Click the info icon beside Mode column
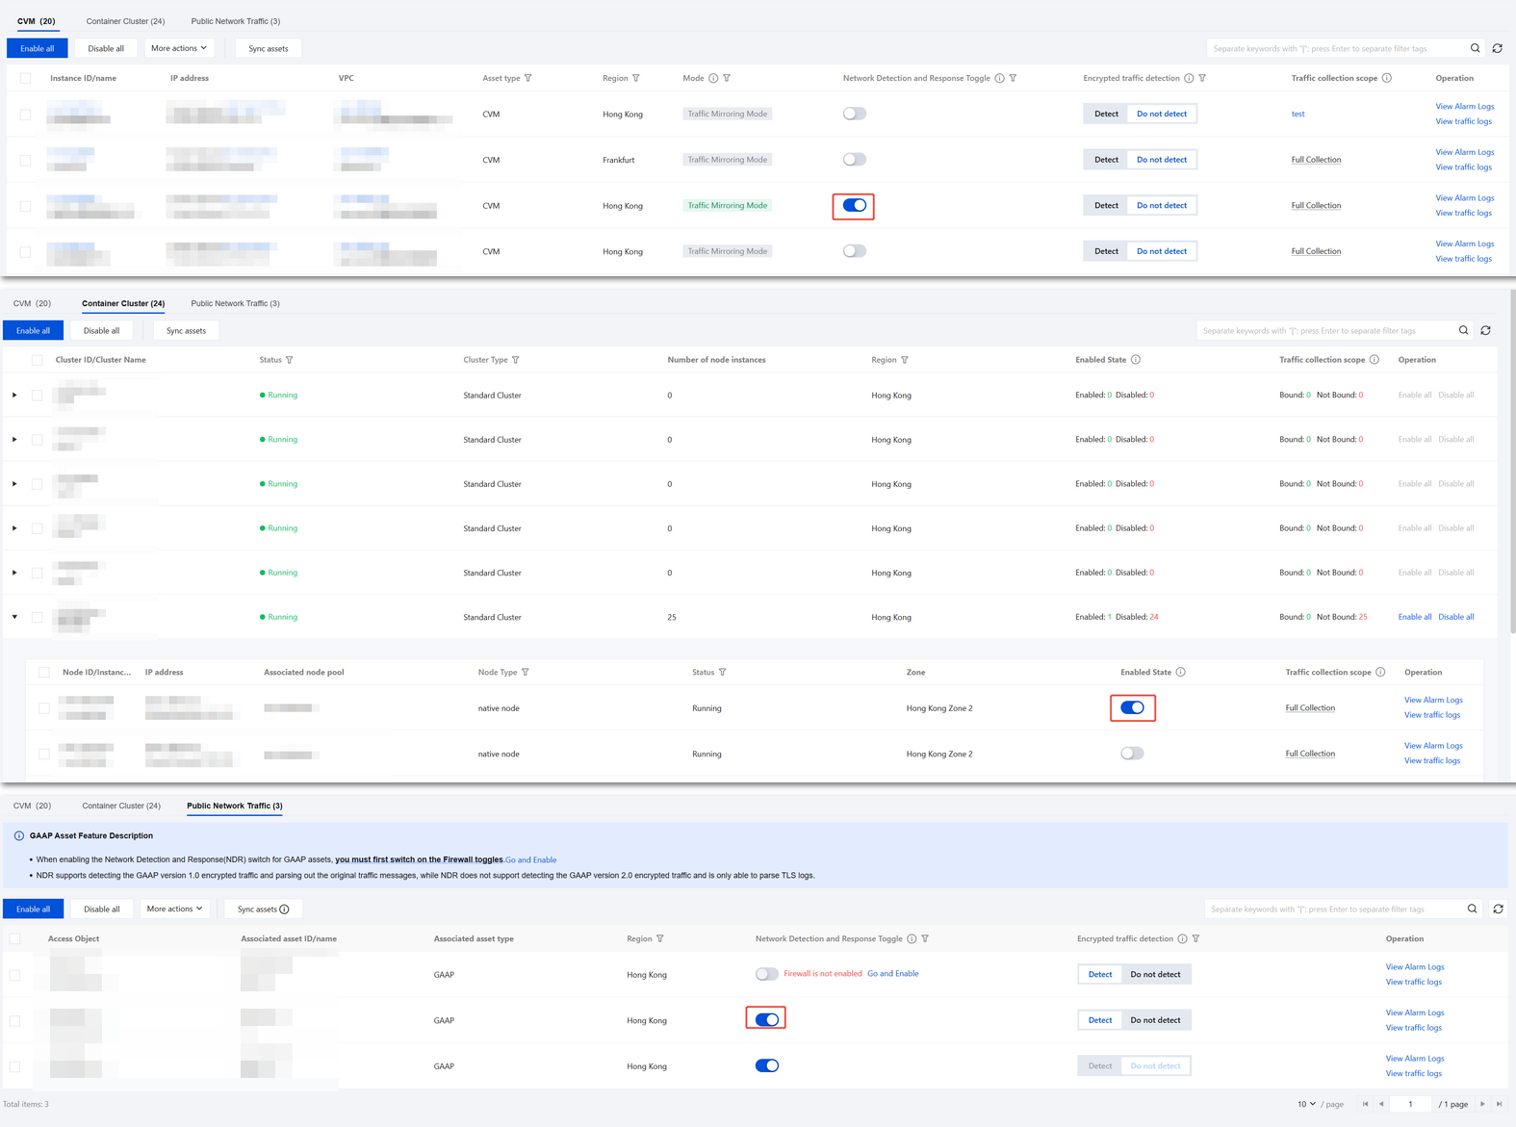 [713, 79]
